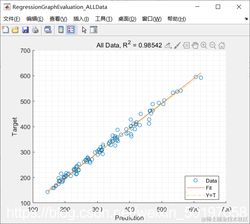Activate the Zoom In magnifier
The height and width of the screenshot is (224, 250).
tap(204, 46)
